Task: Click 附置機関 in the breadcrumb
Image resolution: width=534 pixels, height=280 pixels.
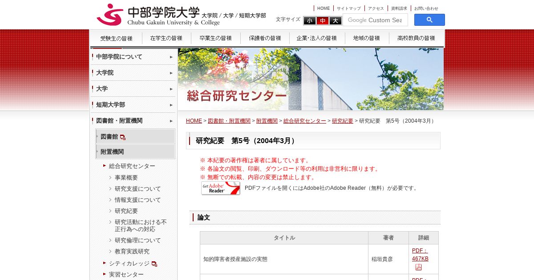Action: (x=267, y=121)
